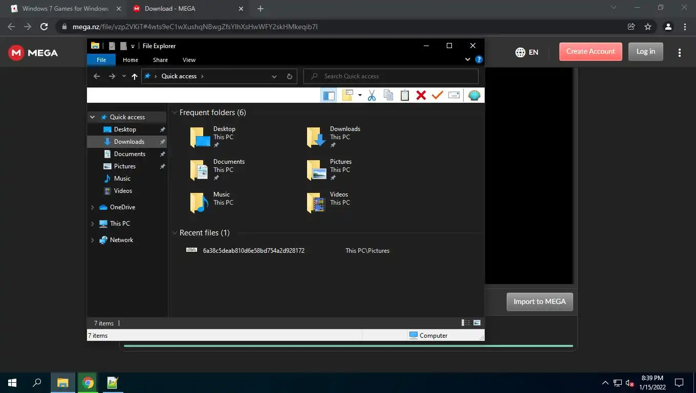Open a new Chrome tab
696x393 pixels.
[x=260, y=9]
